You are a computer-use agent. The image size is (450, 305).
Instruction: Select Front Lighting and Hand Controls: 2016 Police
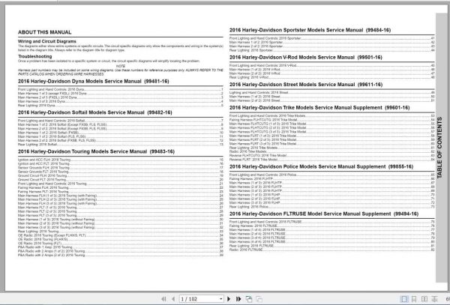(332, 175)
